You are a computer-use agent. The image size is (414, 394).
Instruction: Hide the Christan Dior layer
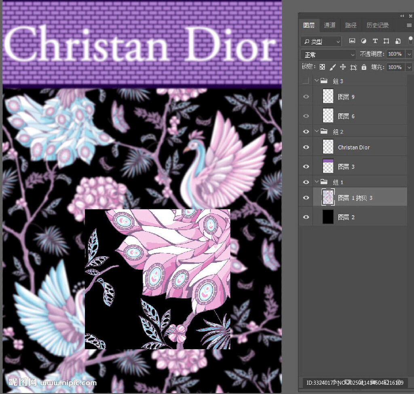(x=306, y=147)
